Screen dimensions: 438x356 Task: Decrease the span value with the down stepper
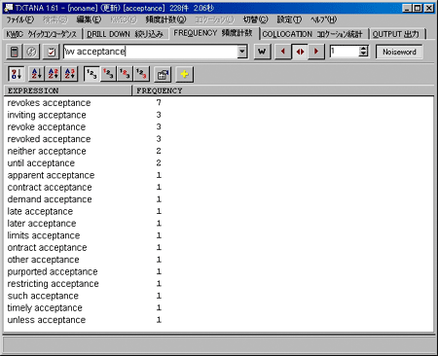pyautogui.click(x=364, y=54)
